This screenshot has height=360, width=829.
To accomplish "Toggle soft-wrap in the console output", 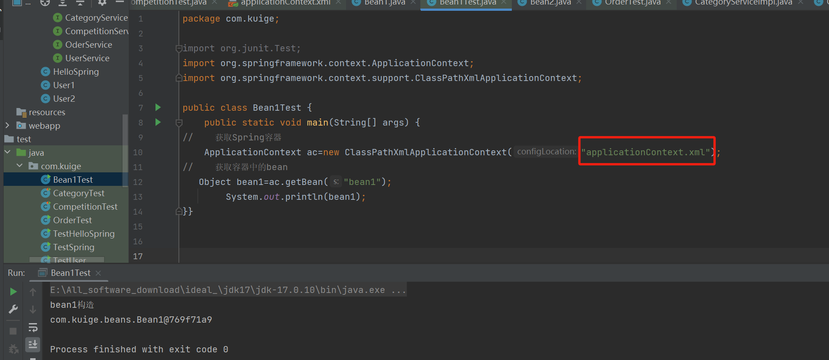I will (x=33, y=327).
